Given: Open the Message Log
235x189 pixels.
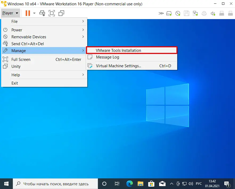Looking at the screenshot, I should pos(132,57).
